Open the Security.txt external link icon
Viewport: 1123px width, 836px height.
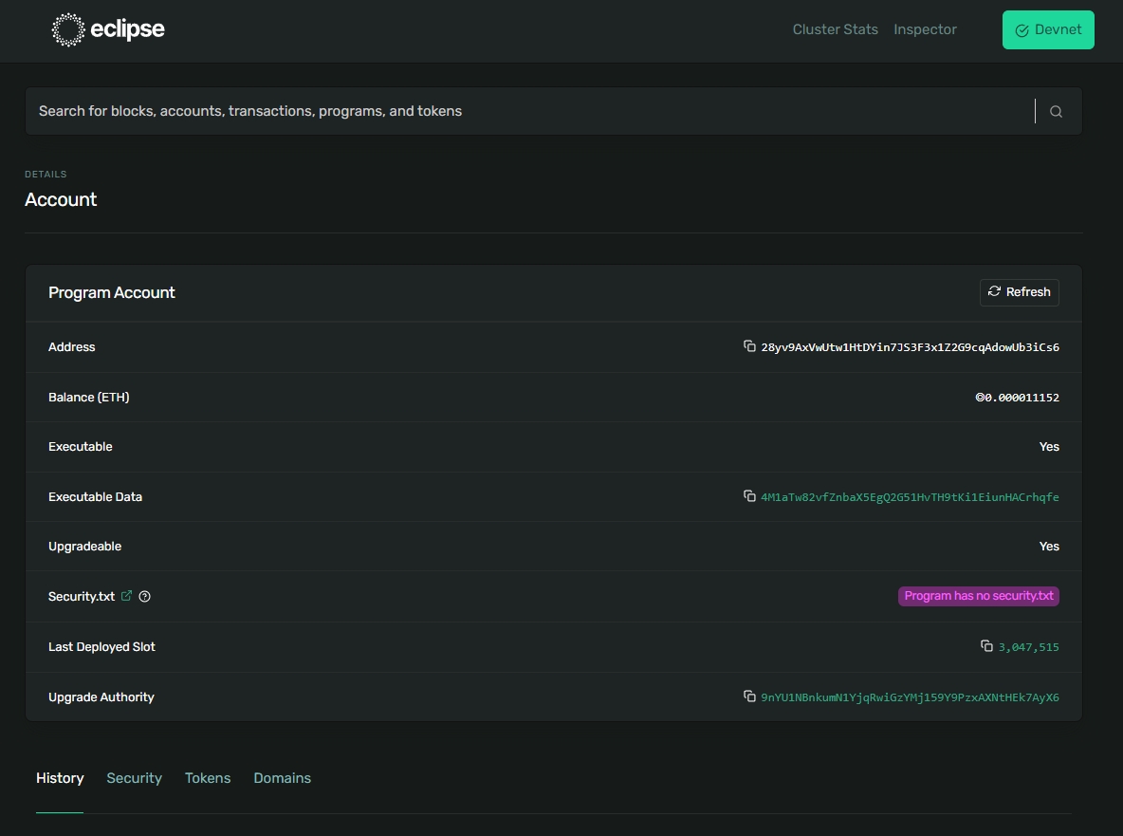point(127,596)
